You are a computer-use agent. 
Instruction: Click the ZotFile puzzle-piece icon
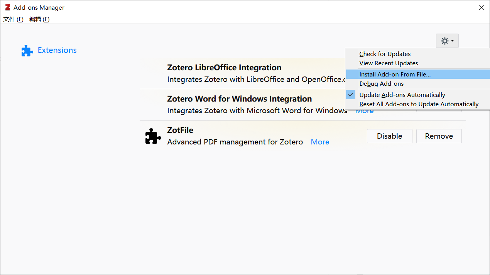coord(153,136)
